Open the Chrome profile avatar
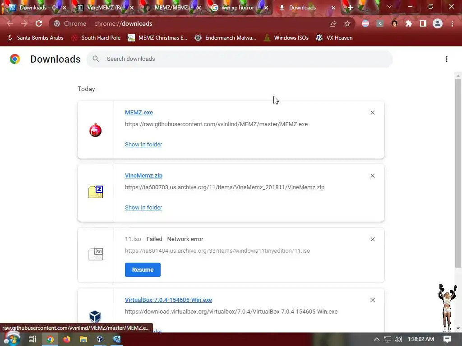This screenshot has height=346, width=462. click(x=438, y=23)
